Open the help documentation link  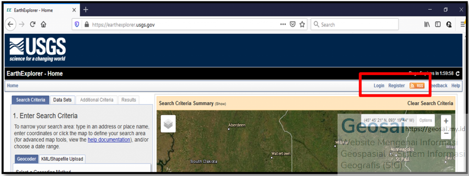pos(109,140)
